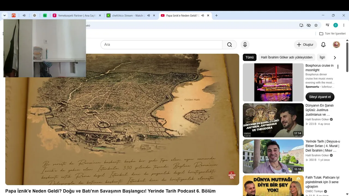
Task: Close the Papa İznik'e Neden Geldi tab
Action: click(x=208, y=16)
